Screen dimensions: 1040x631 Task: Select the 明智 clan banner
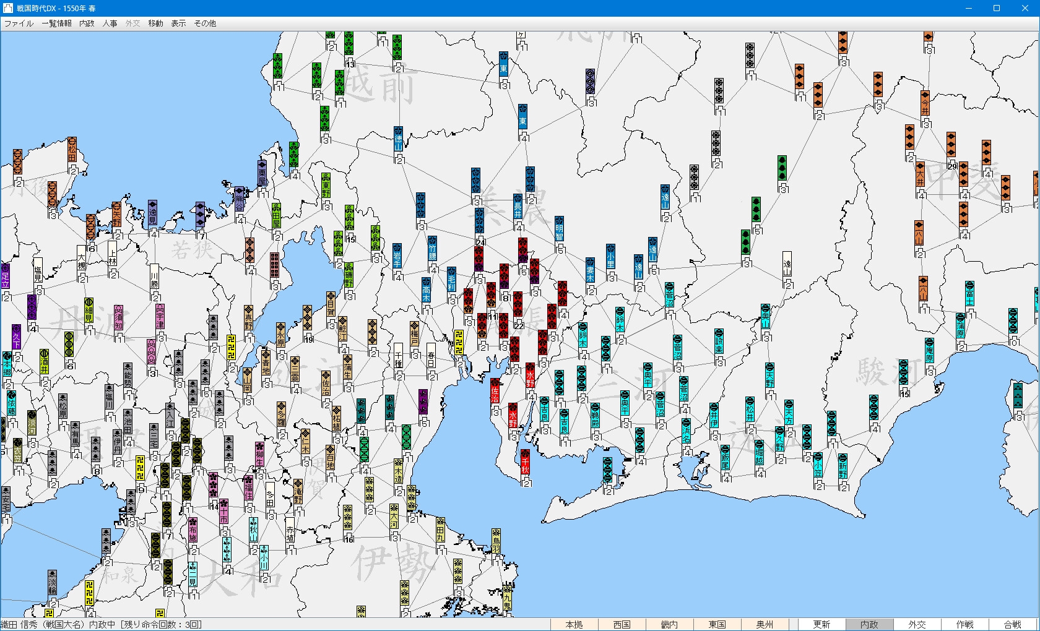[559, 228]
